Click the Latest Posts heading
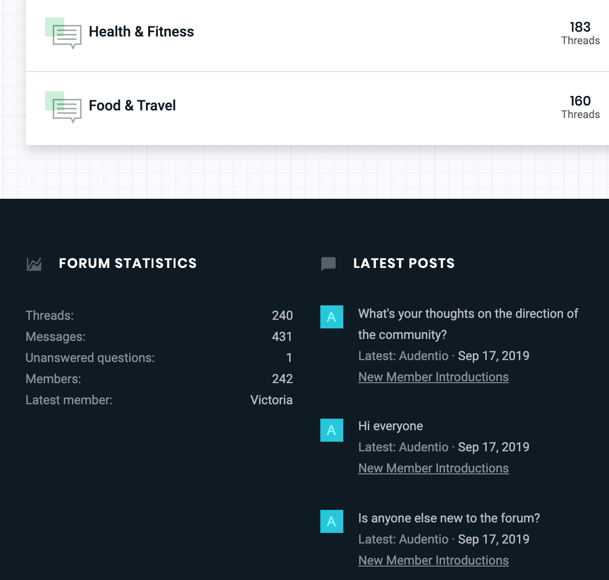Image resolution: width=609 pixels, height=580 pixels. coord(404,264)
